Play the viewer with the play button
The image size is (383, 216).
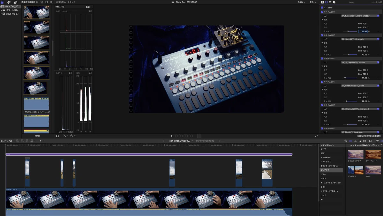pos(172,136)
